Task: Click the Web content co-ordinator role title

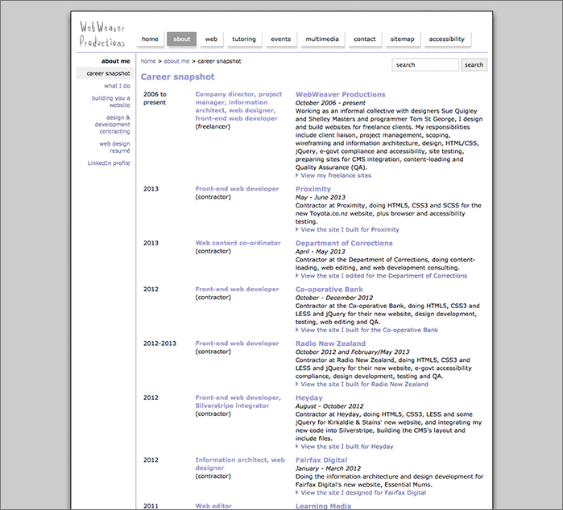Action: click(x=238, y=243)
